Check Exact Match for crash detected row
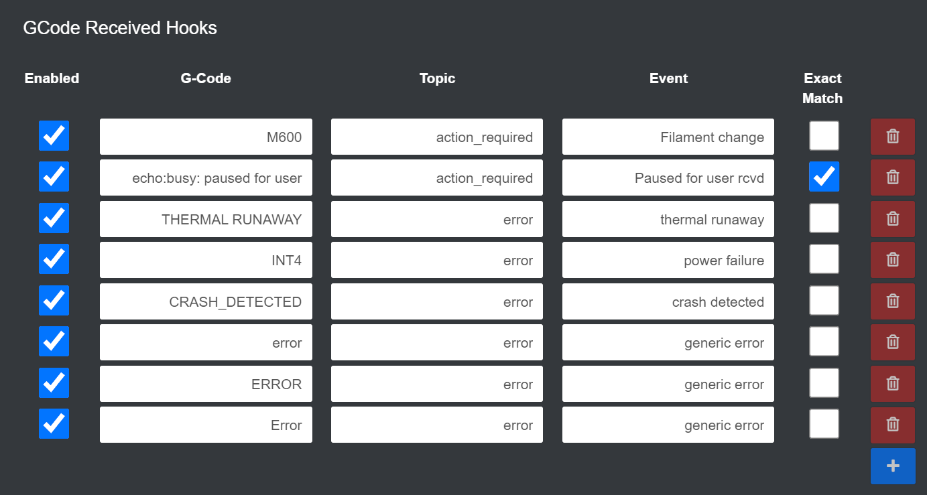 [824, 301]
